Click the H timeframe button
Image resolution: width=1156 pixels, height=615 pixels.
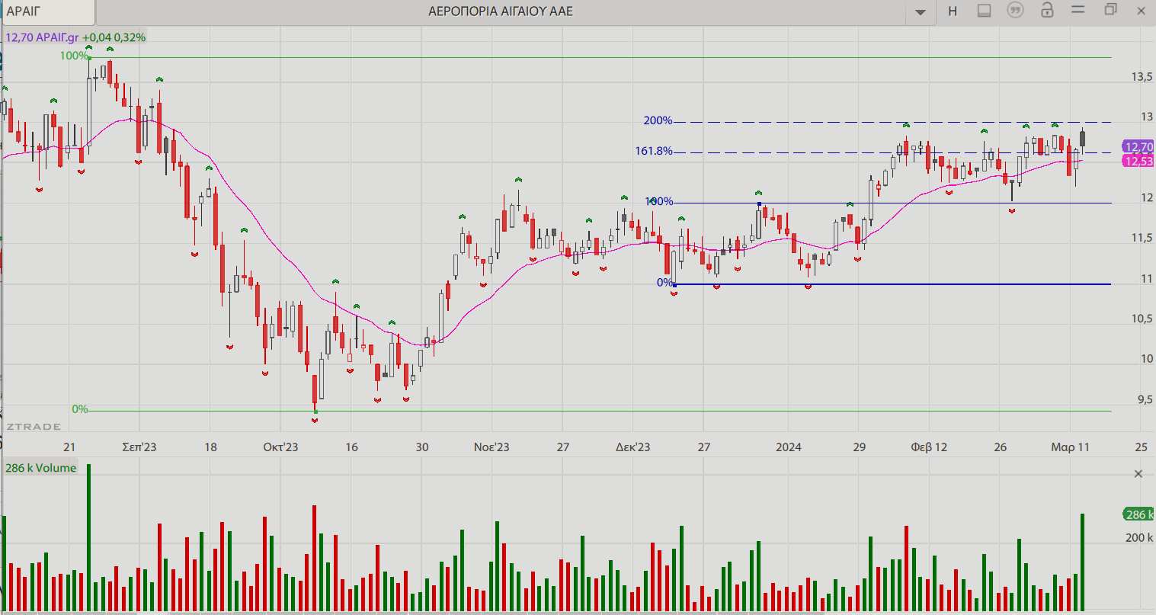[953, 11]
